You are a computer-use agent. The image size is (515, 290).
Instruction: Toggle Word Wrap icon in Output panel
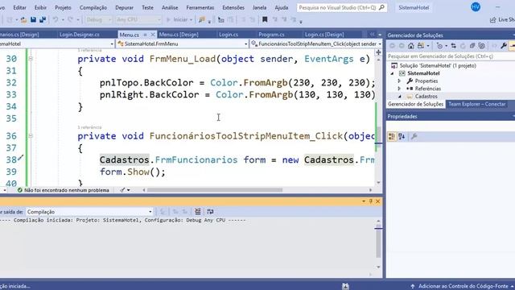point(210,211)
